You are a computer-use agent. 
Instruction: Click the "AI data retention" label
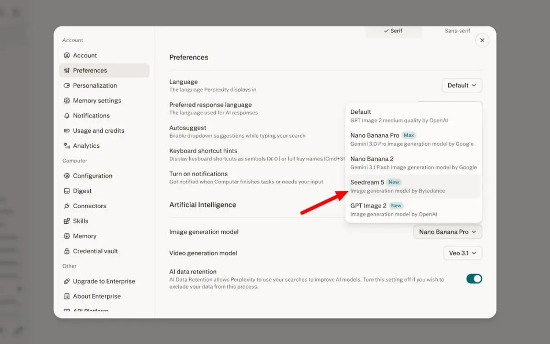point(193,272)
